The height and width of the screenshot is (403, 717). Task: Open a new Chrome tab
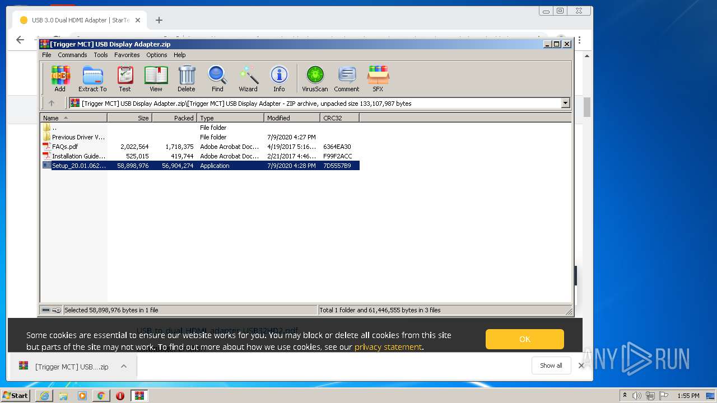(159, 20)
